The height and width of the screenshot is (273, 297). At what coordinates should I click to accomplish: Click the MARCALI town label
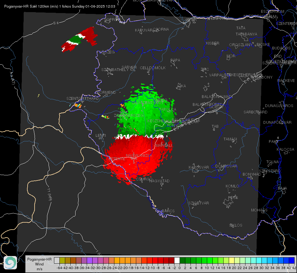tap(164, 146)
